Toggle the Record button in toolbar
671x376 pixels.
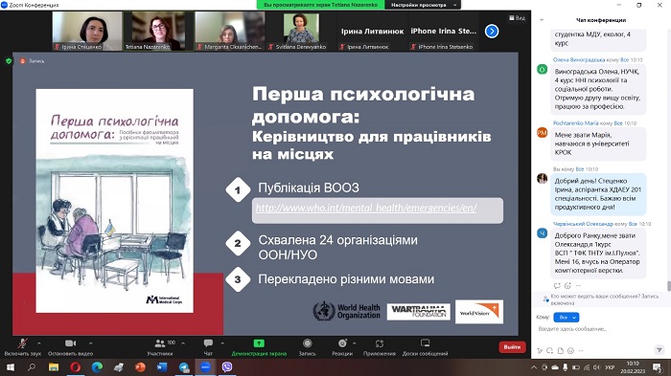click(x=308, y=343)
